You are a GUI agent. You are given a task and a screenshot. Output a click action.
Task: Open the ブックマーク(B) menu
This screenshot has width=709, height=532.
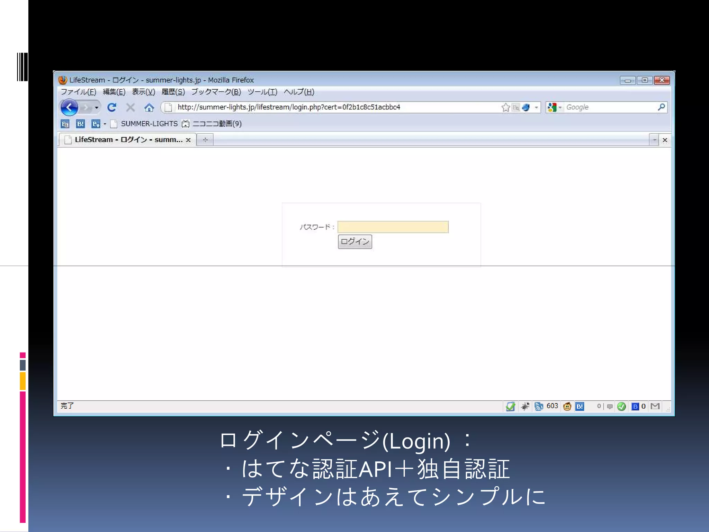point(216,92)
